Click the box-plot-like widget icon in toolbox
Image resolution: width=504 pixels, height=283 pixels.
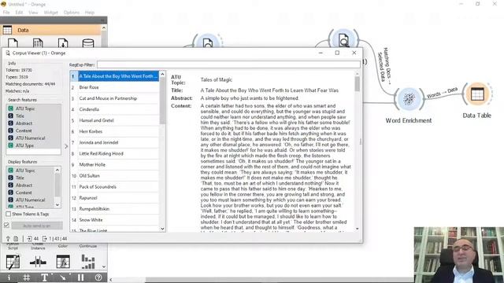[38, 262]
